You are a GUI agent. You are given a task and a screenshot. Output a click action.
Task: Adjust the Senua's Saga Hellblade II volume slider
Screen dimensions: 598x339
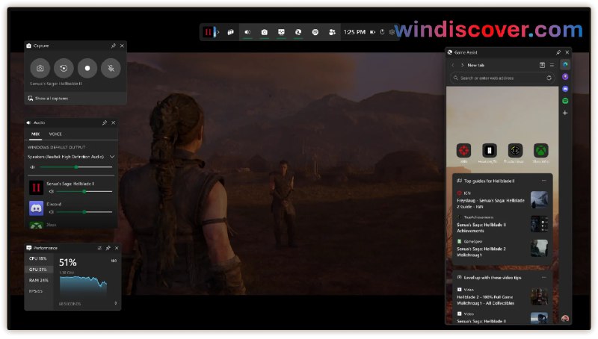point(84,192)
